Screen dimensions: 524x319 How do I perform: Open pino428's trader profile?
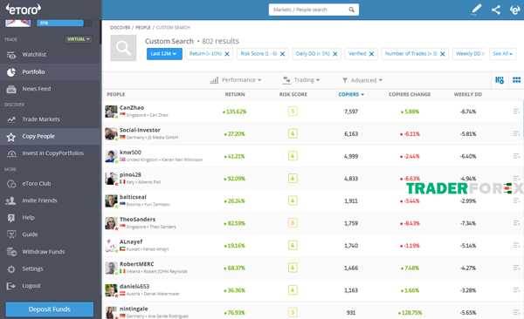(x=130, y=175)
